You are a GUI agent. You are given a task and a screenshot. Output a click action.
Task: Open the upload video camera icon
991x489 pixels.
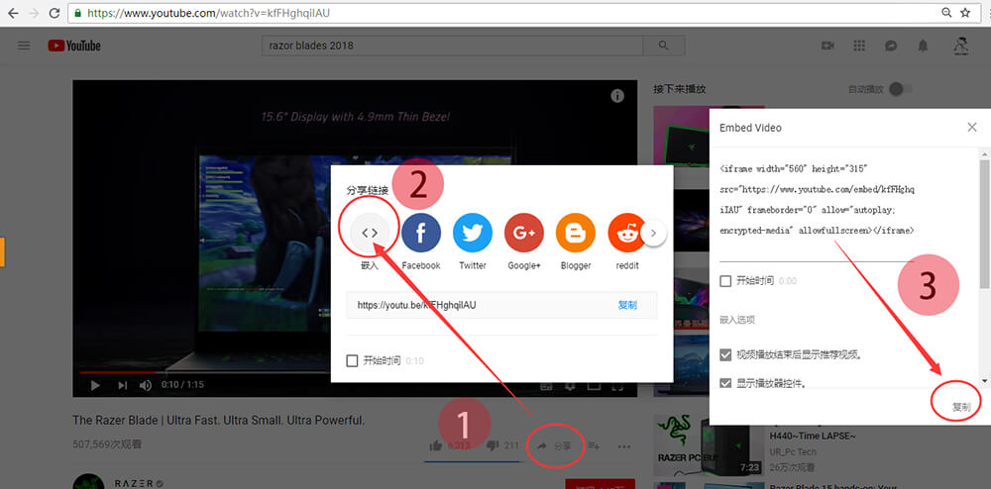(827, 46)
